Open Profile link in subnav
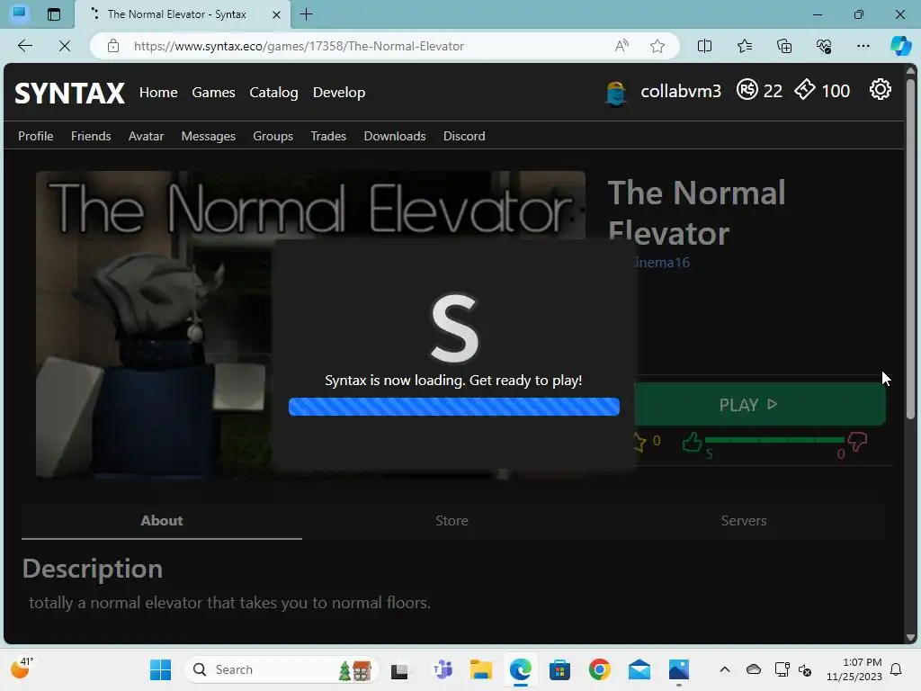This screenshot has height=691, width=921. 35,136
